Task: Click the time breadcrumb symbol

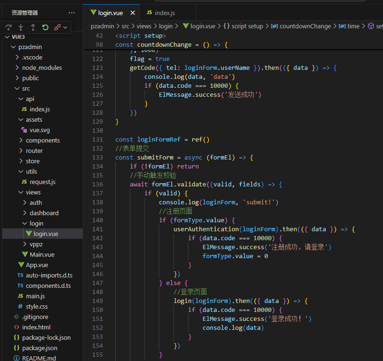Action: tap(349, 26)
